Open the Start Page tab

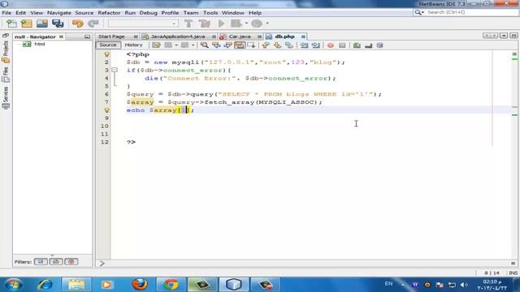coord(112,36)
